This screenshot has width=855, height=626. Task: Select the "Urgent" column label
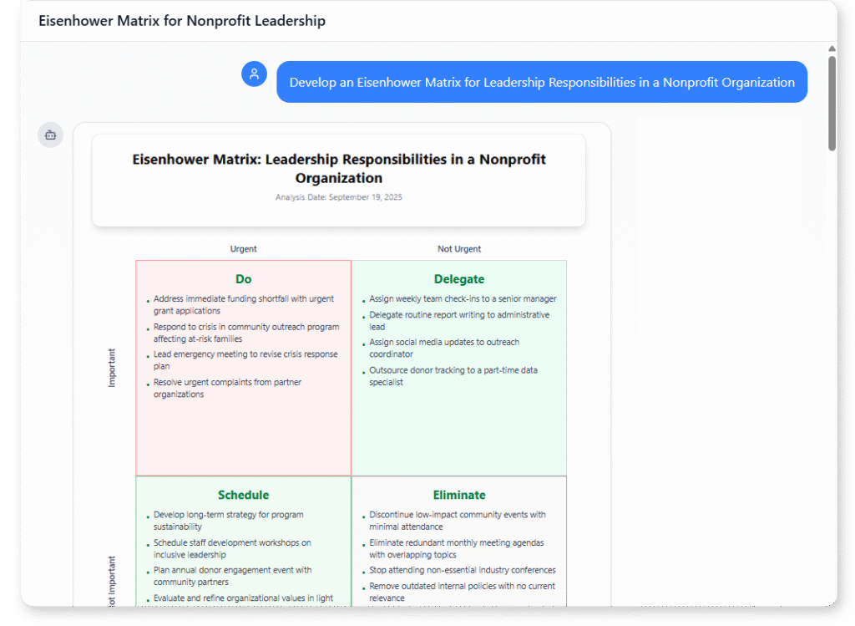(x=243, y=249)
